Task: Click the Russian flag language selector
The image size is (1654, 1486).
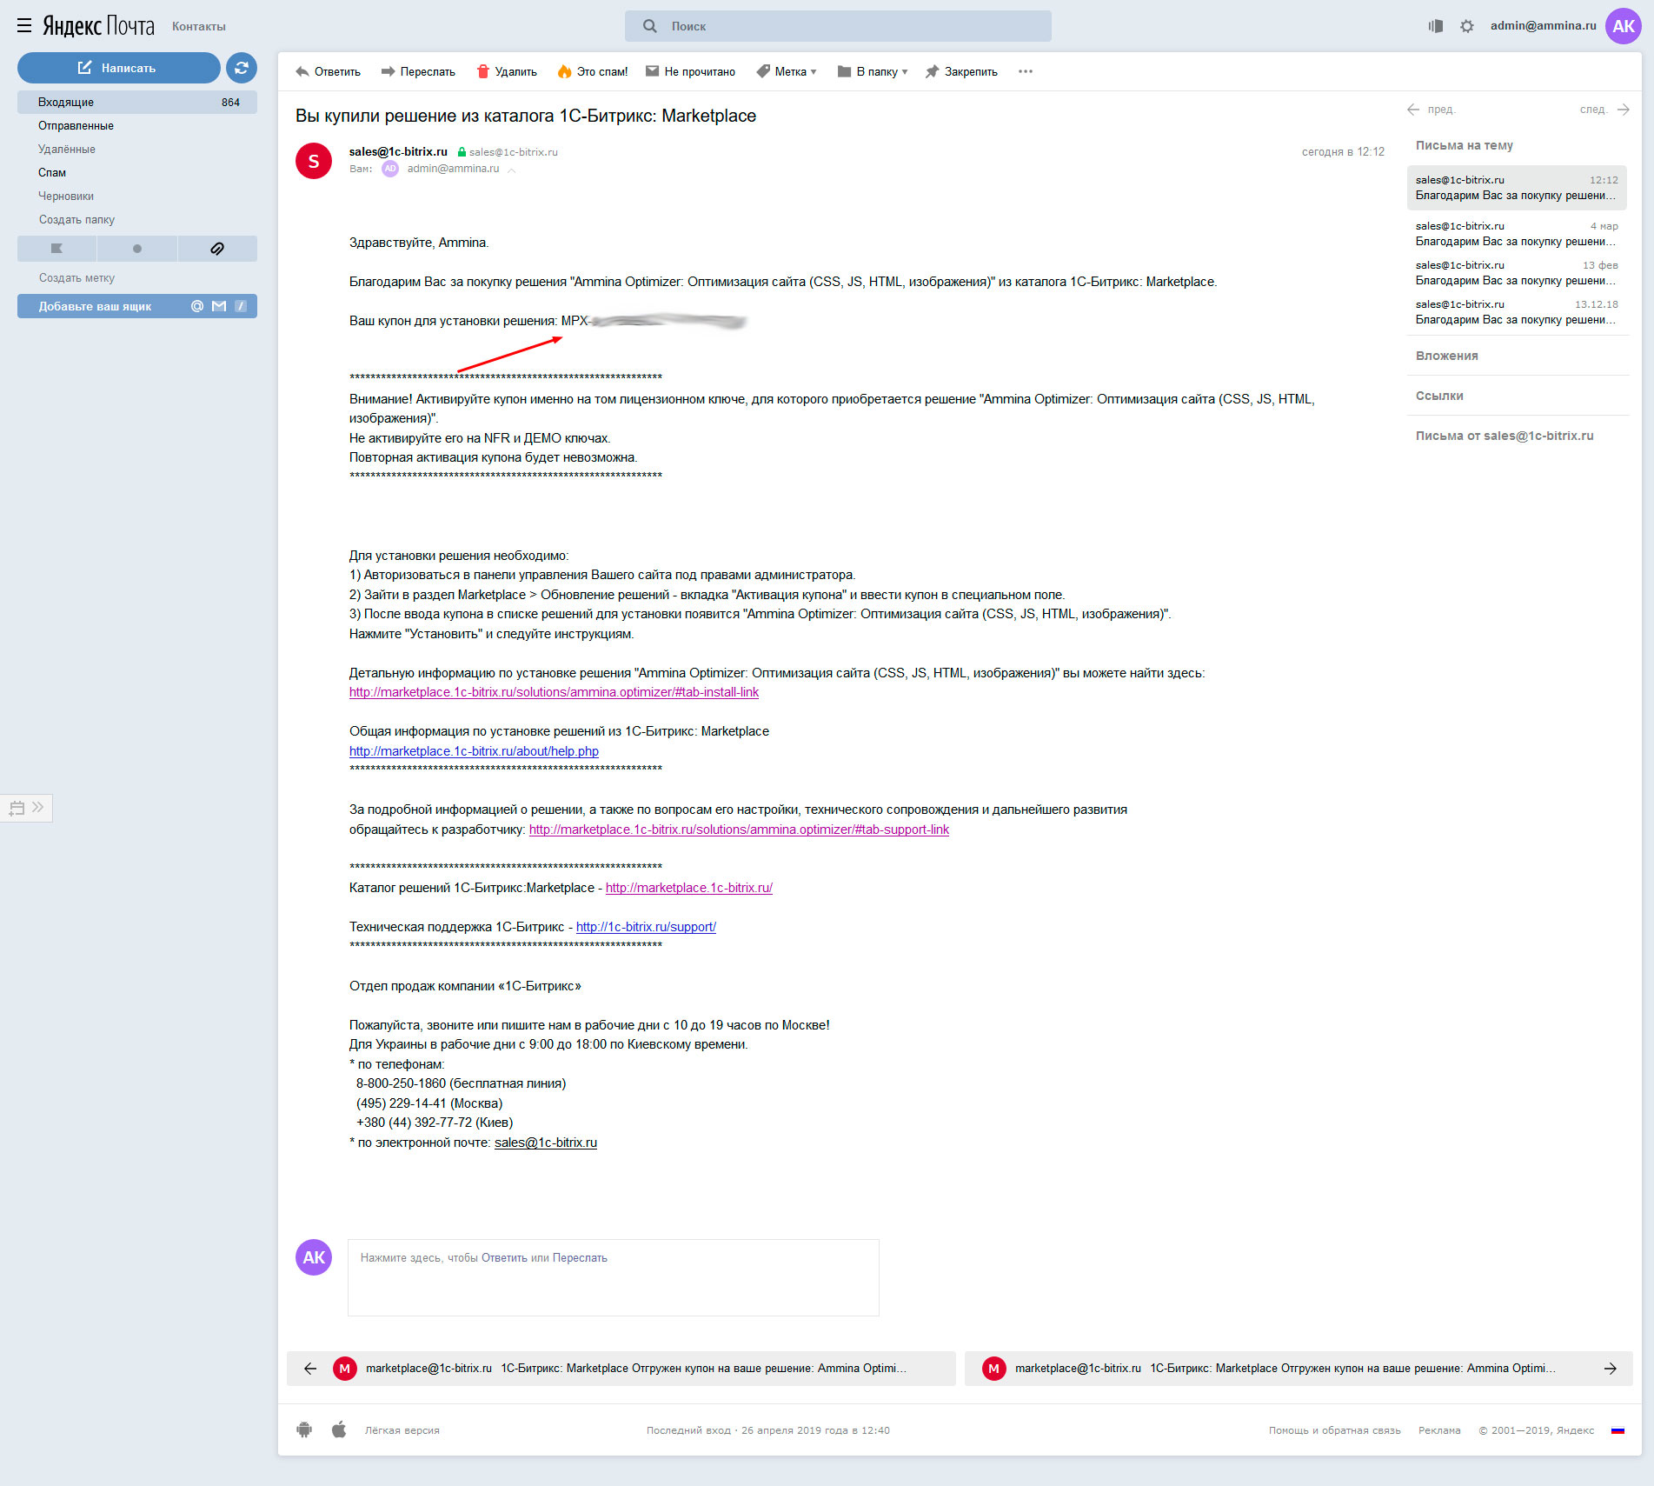Action: (1617, 1430)
